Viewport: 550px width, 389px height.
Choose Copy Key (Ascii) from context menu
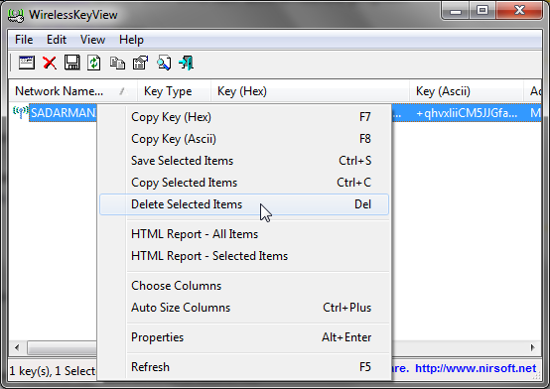pyautogui.click(x=244, y=139)
